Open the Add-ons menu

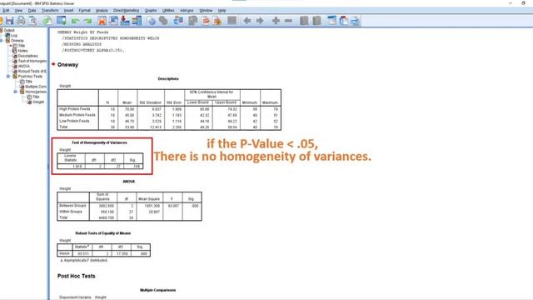tap(187, 11)
